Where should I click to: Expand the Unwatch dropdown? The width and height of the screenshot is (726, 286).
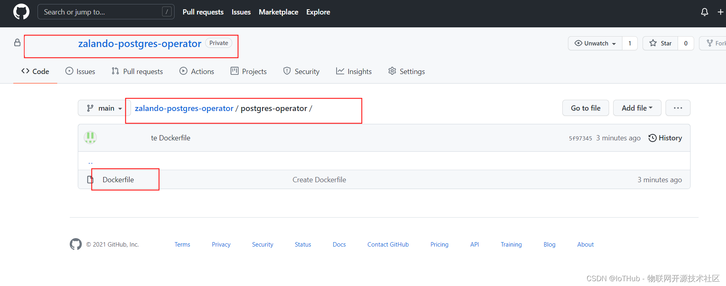click(595, 43)
